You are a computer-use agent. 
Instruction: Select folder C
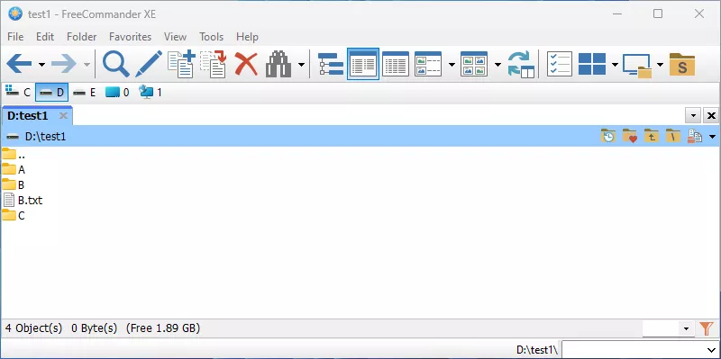coord(14,215)
